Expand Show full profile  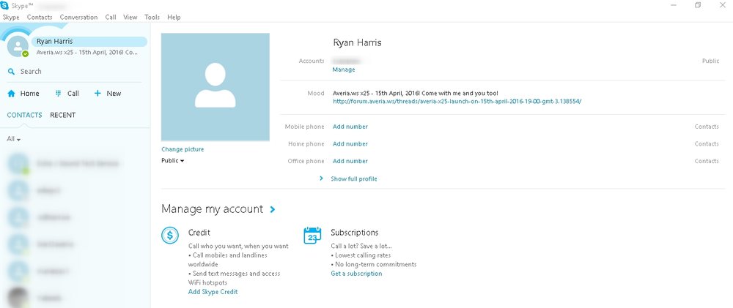point(353,179)
